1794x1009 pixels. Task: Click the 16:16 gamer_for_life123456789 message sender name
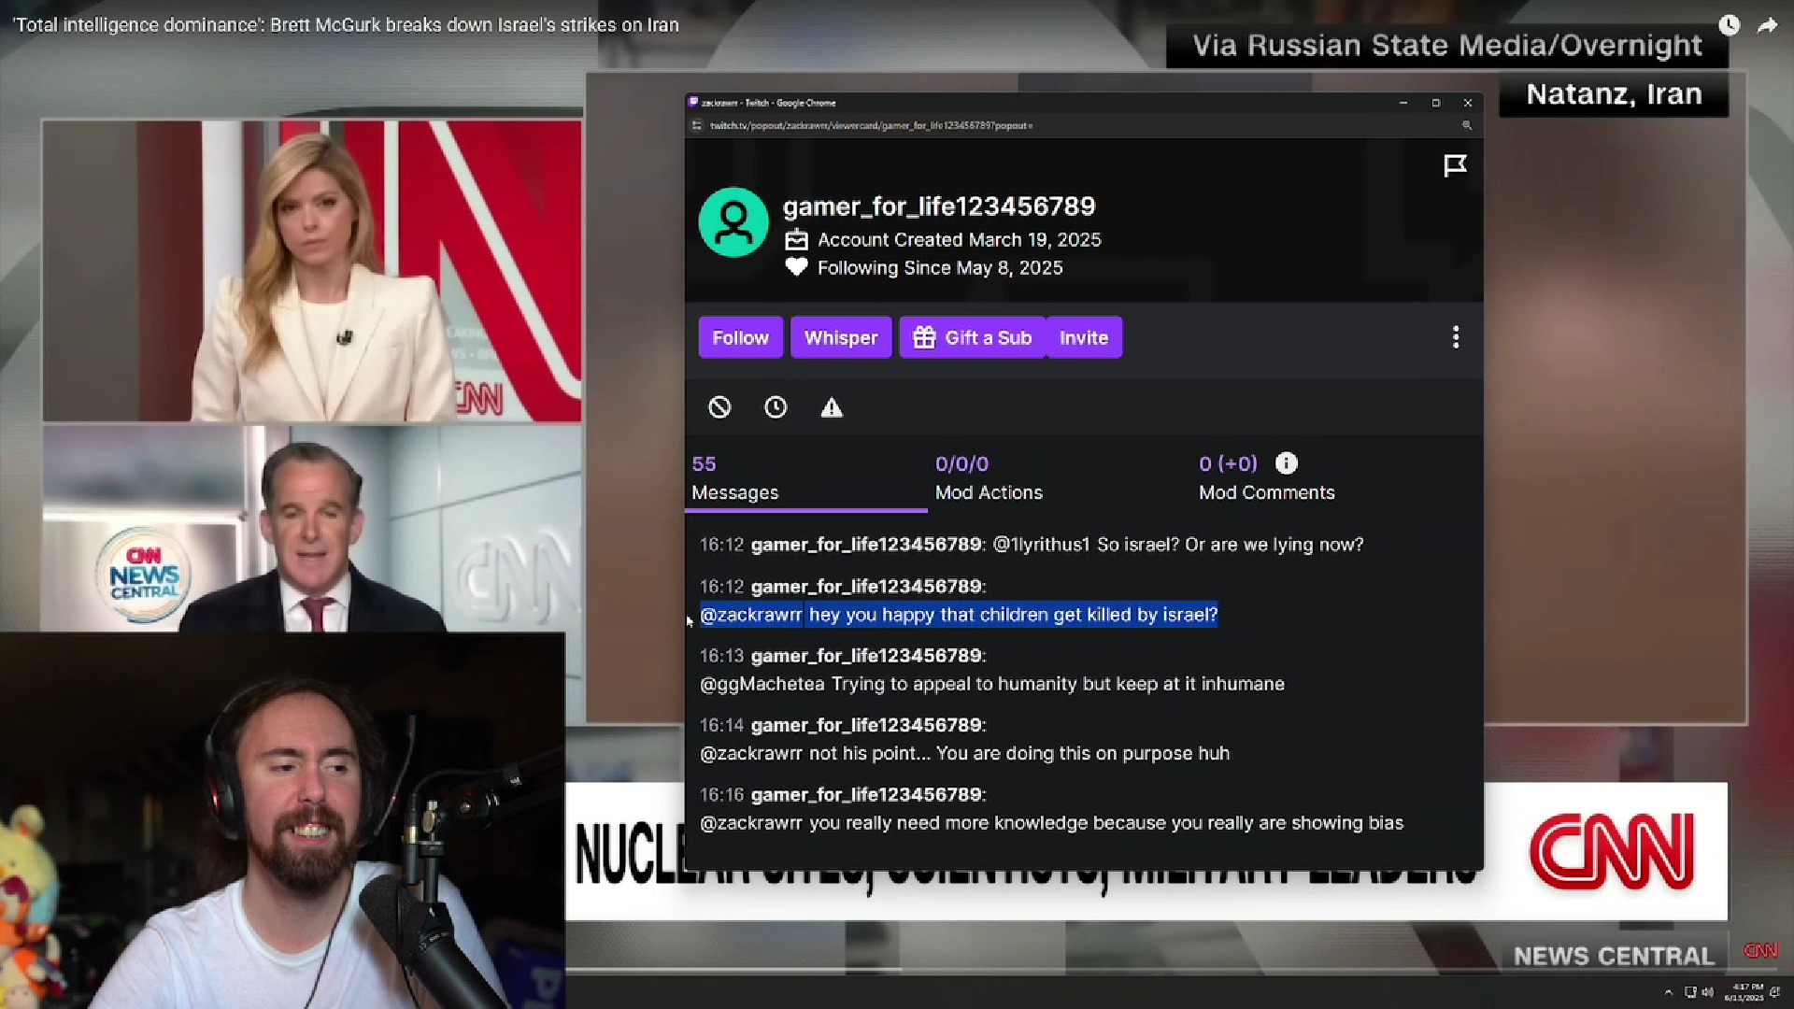[x=866, y=795]
